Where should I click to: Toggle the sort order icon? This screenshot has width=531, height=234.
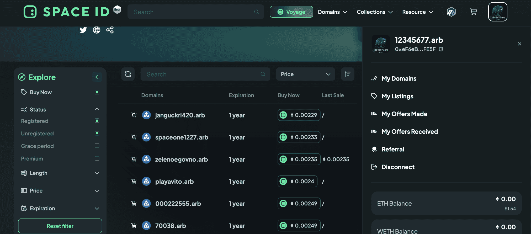point(348,74)
